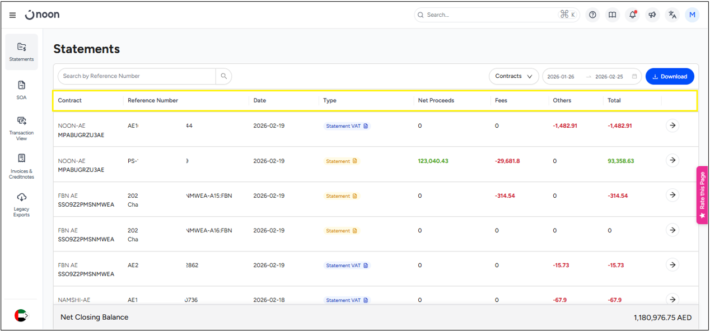Click the announcements megaphone icon

(652, 15)
